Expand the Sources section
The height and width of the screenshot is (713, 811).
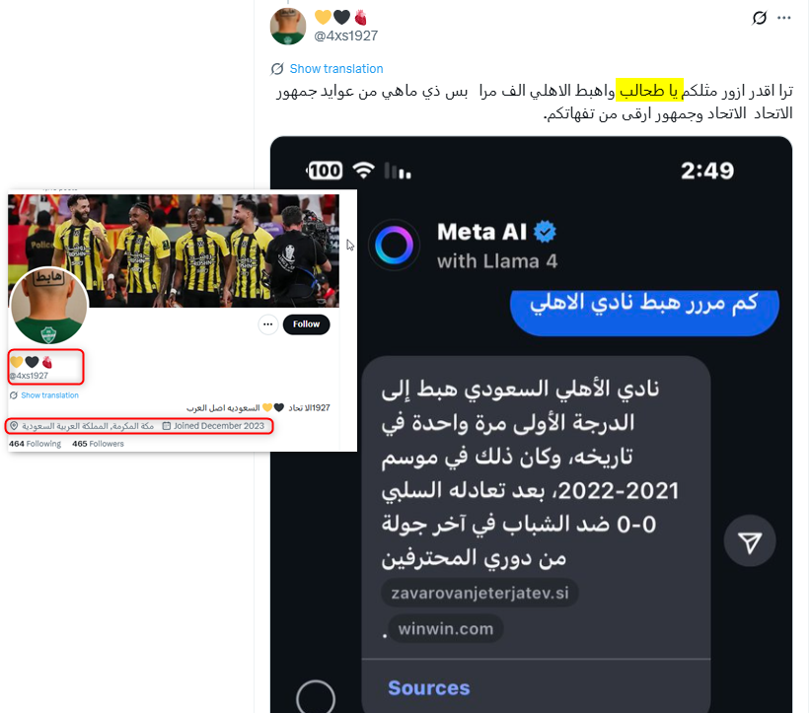(x=429, y=687)
